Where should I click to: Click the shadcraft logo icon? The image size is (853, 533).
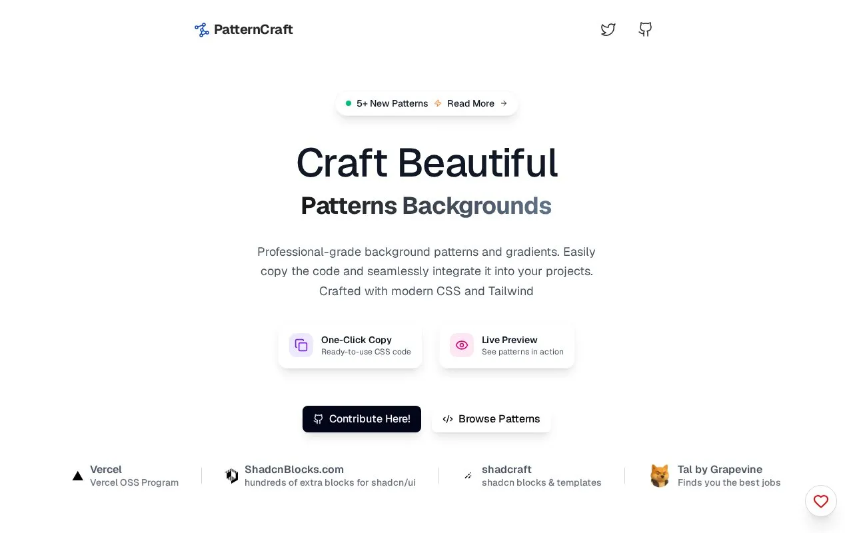point(468,476)
